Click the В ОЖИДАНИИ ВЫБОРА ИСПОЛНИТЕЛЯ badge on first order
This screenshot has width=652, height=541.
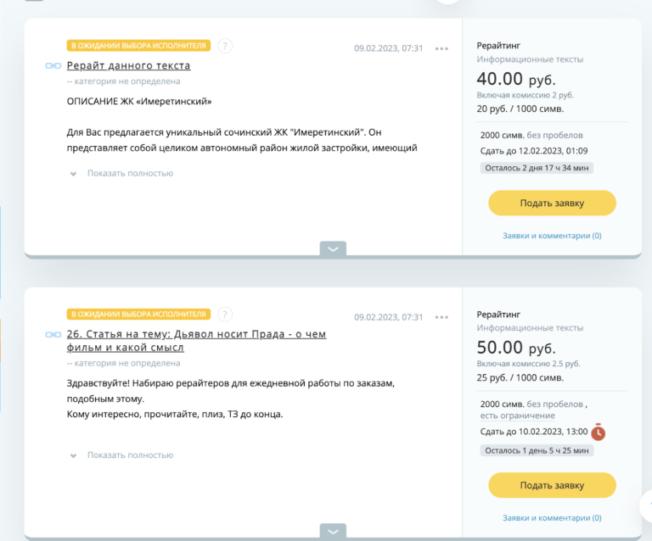pyautogui.click(x=138, y=46)
